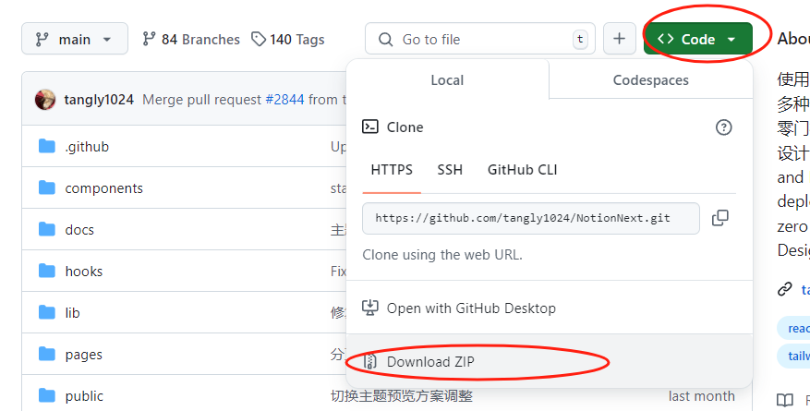Click the folder icon beside hooks
The width and height of the screenshot is (810, 411).
pyautogui.click(x=47, y=271)
